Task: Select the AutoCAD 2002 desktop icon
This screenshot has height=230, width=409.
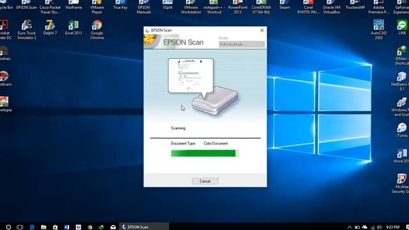Action: (x=378, y=30)
